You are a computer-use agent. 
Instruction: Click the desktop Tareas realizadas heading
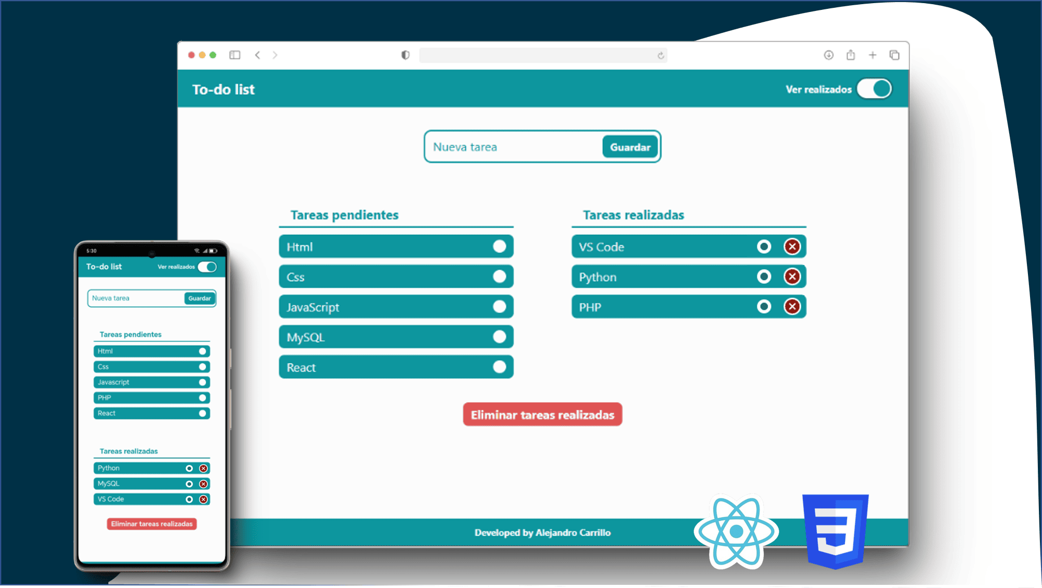point(633,215)
